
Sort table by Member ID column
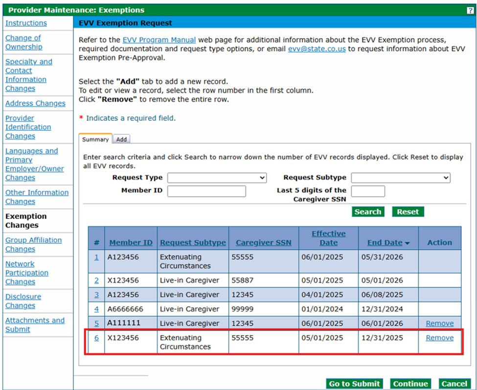(131, 242)
